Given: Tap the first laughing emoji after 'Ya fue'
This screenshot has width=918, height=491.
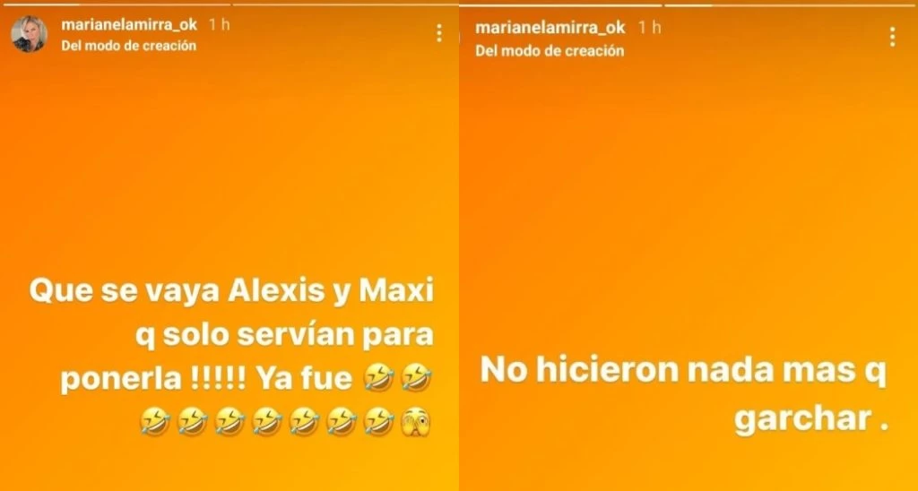Looking at the screenshot, I should point(378,377).
